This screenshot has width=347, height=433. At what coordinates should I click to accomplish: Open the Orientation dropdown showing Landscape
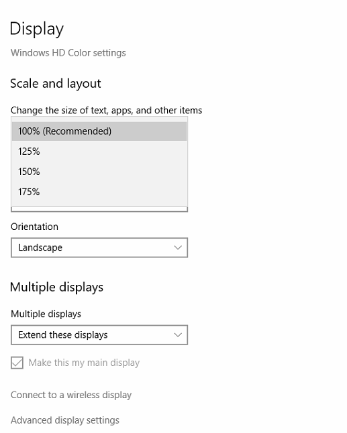coord(99,247)
